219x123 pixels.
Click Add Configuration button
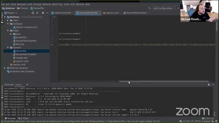(164, 8)
